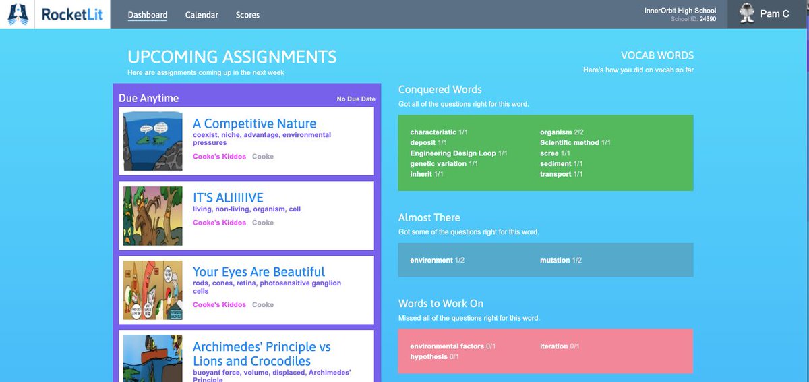Click the IT'S ALIIIIIVE cartoon thumbnail
809x382 pixels.
(153, 216)
